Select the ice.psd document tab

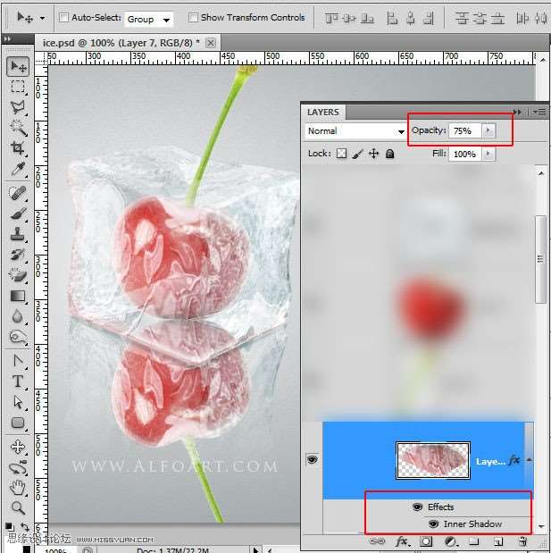point(129,43)
